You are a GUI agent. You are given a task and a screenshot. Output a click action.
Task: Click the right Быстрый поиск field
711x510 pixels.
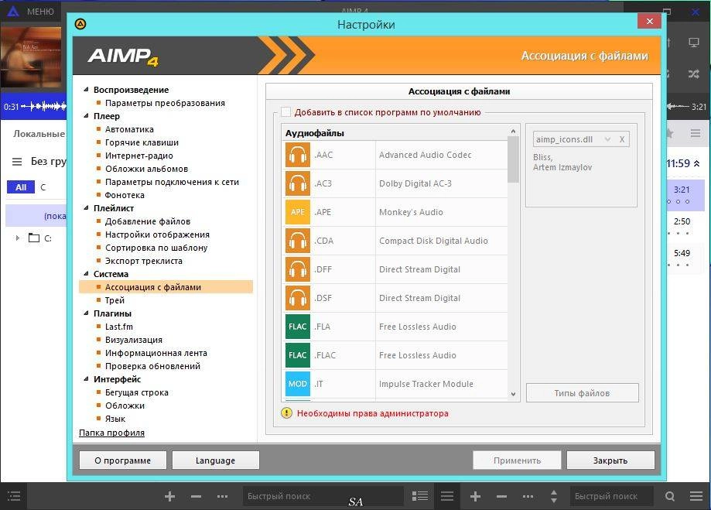point(612,496)
